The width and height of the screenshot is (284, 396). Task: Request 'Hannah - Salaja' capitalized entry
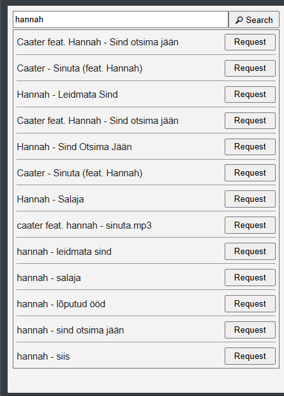(x=250, y=199)
